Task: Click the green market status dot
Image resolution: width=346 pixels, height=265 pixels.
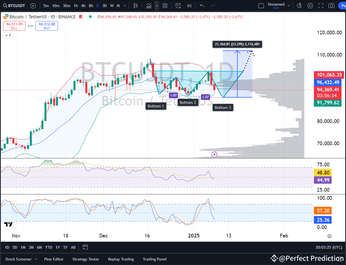Action: click(90, 17)
